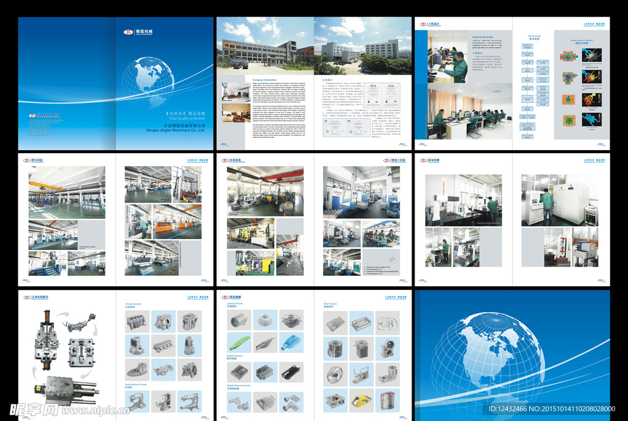Select the orange-accented factory building photo
This screenshot has height=421, width=628.
pos(265,46)
